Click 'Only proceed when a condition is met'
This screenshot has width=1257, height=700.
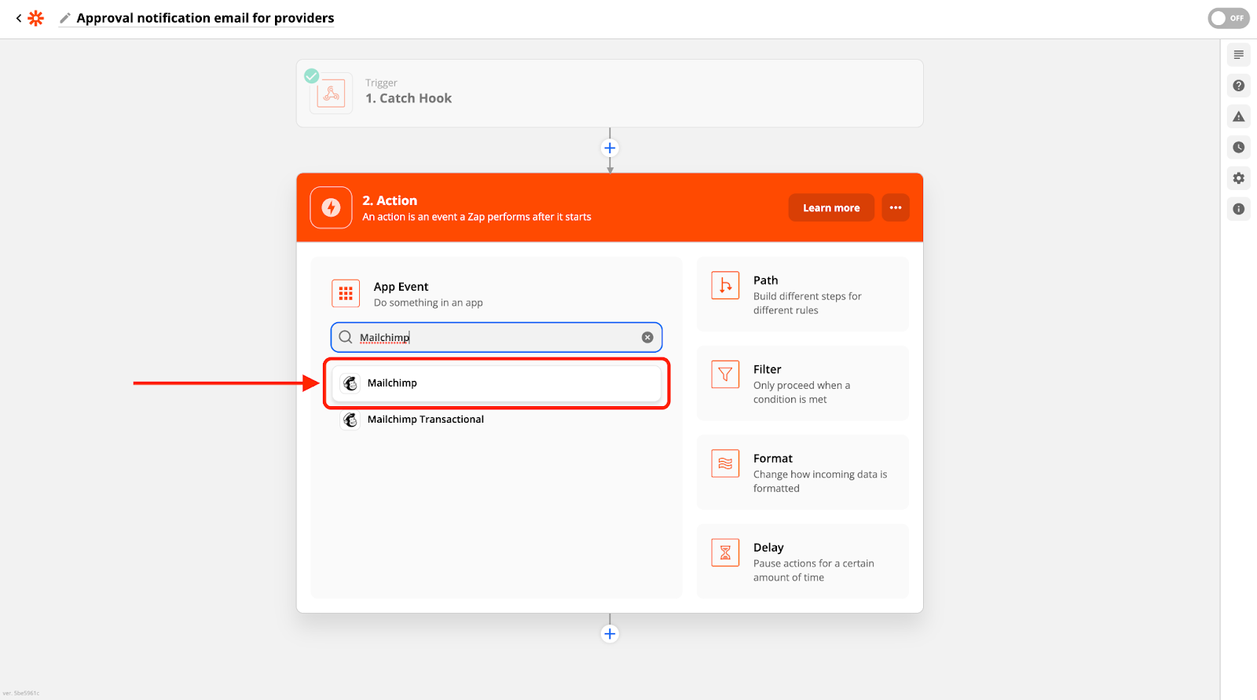point(802,392)
